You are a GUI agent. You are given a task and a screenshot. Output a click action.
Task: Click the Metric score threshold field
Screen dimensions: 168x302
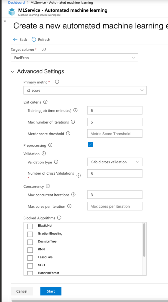115,134
